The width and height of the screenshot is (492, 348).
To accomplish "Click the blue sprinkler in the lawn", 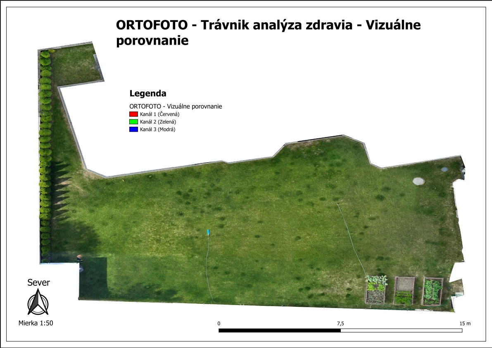I will [208, 232].
